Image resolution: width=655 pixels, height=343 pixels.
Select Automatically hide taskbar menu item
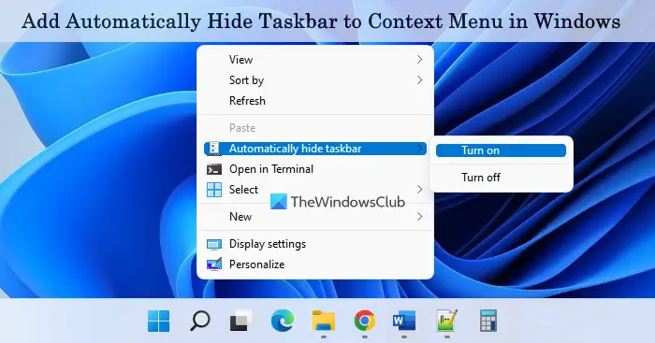[x=315, y=149]
